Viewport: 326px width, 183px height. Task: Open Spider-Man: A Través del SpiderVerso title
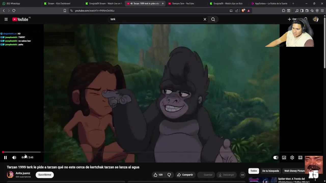click(294, 180)
